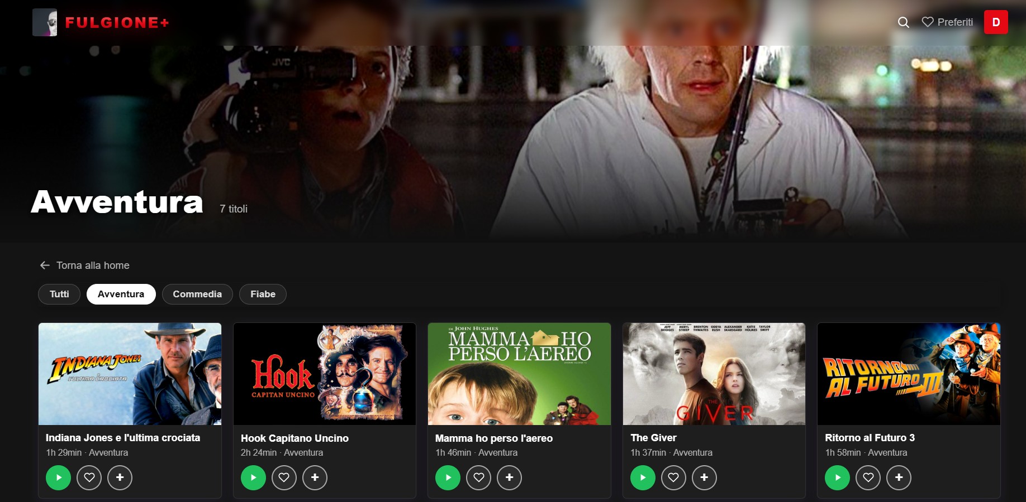Viewport: 1026px width, 502px height.
Task: Open the search icon in header
Action: (x=903, y=22)
